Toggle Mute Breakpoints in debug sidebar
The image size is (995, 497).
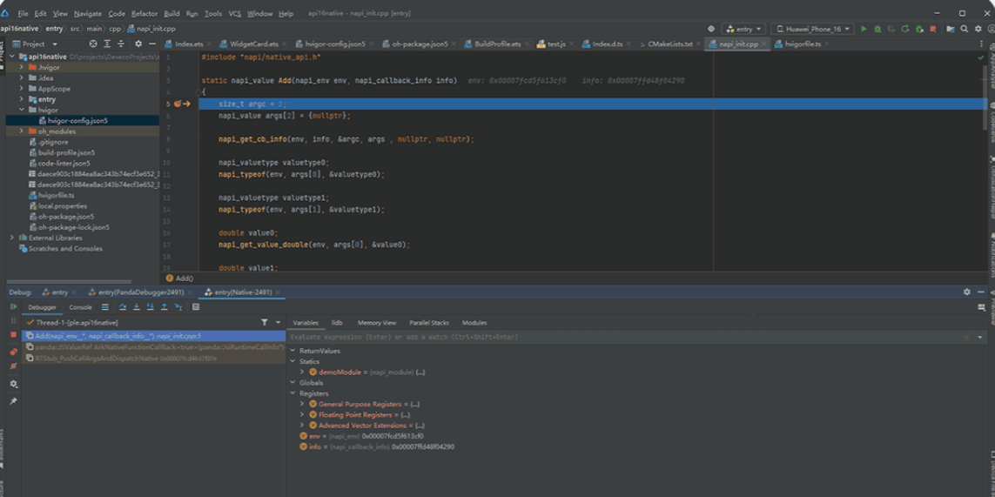click(13, 366)
